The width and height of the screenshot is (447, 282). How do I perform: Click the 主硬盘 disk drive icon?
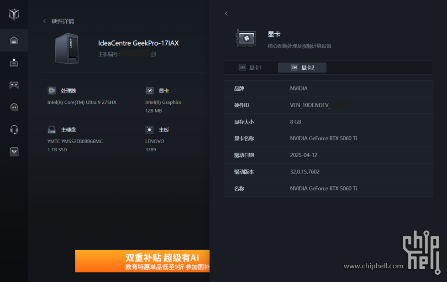[x=52, y=129]
